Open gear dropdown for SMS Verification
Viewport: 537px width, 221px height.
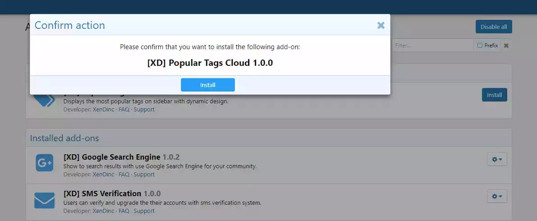[x=497, y=196]
